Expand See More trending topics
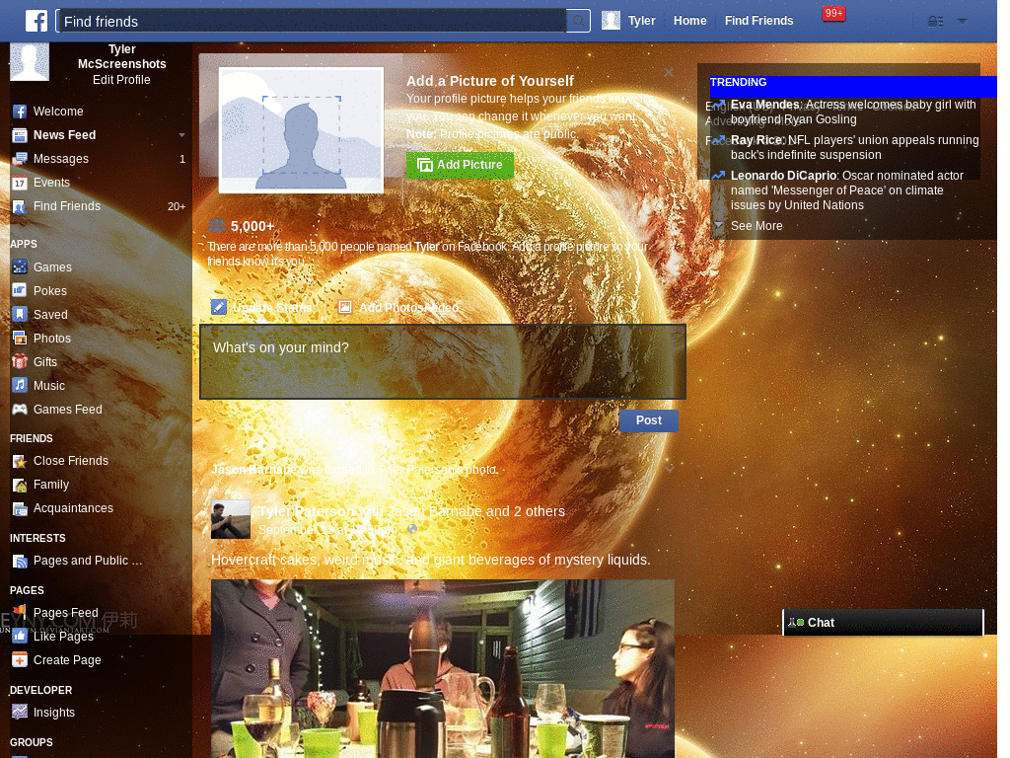This screenshot has height=758, width=1010. [757, 226]
